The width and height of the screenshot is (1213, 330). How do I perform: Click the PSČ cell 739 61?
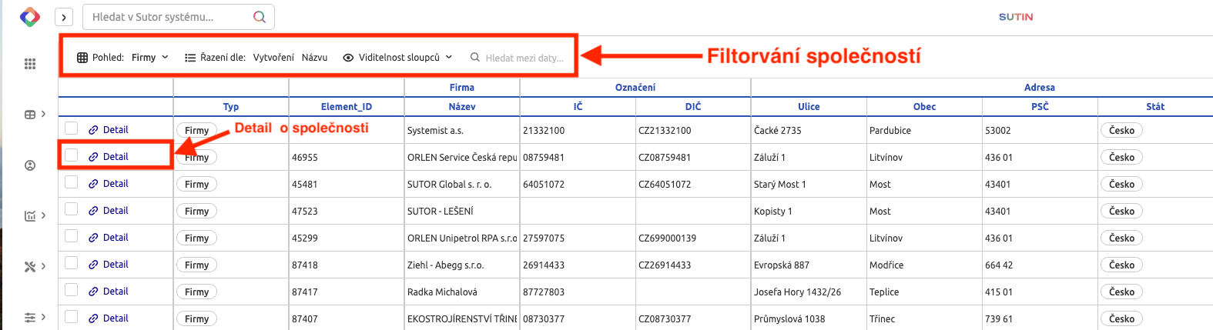tap(1040, 318)
